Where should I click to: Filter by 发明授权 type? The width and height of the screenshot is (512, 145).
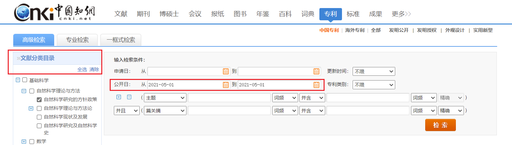pyautogui.click(x=427, y=30)
